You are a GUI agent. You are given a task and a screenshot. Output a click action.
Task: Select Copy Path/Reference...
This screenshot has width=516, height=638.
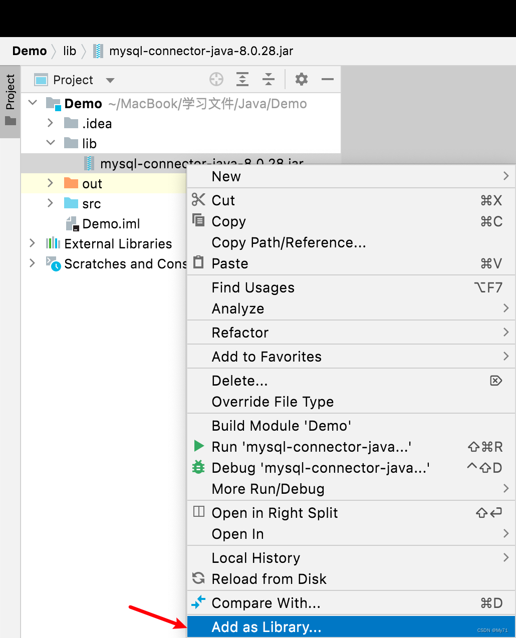click(x=351, y=242)
